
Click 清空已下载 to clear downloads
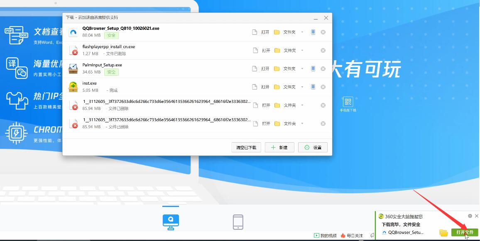pyautogui.click(x=246, y=147)
